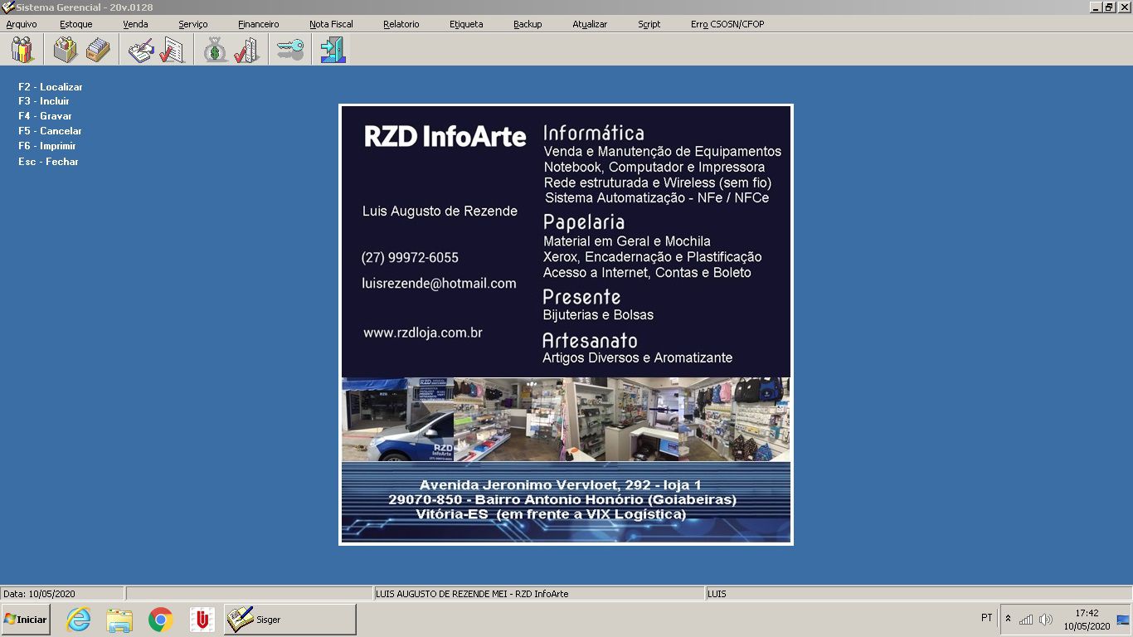Expand the Financeiro menu
This screenshot has height=637, width=1133.
(x=258, y=24)
